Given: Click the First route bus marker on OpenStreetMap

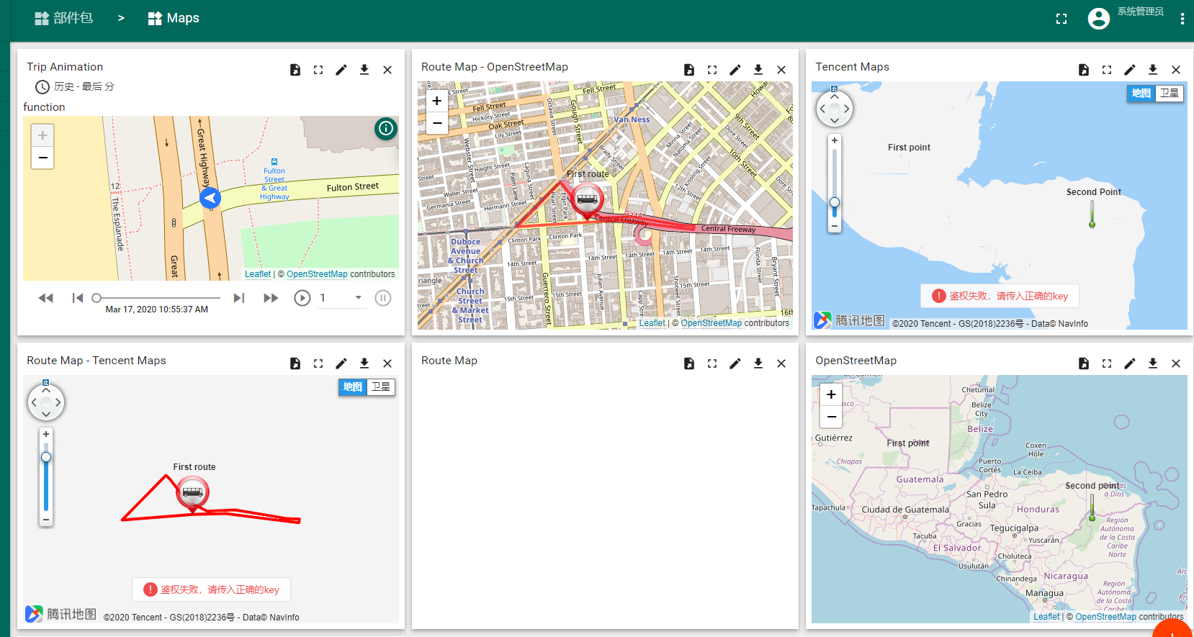Looking at the screenshot, I should [588, 201].
